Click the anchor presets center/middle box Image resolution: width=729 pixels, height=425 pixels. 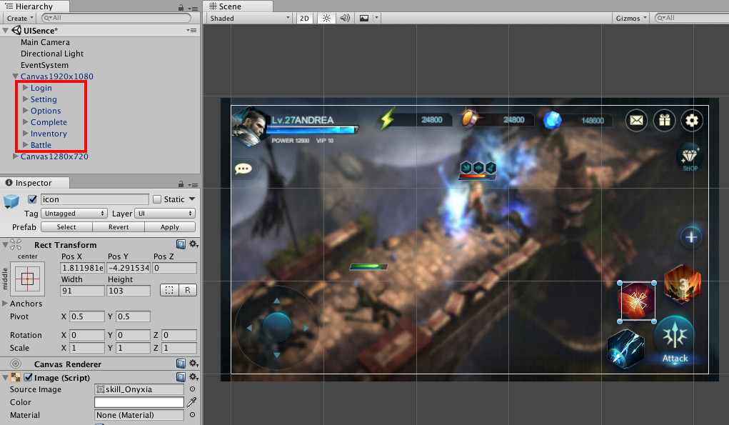pos(27,279)
